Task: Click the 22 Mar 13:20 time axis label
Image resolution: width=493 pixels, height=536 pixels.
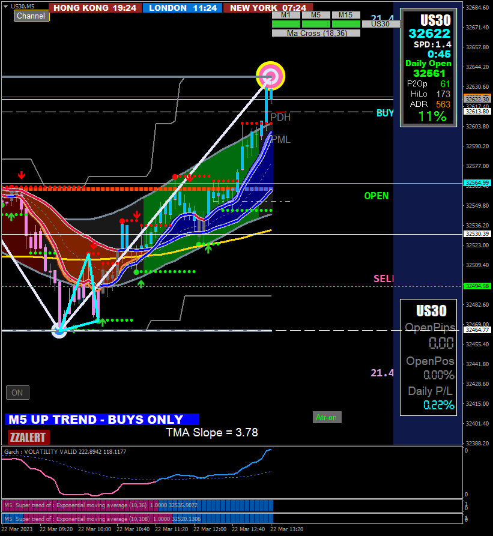Action: (286, 529)
